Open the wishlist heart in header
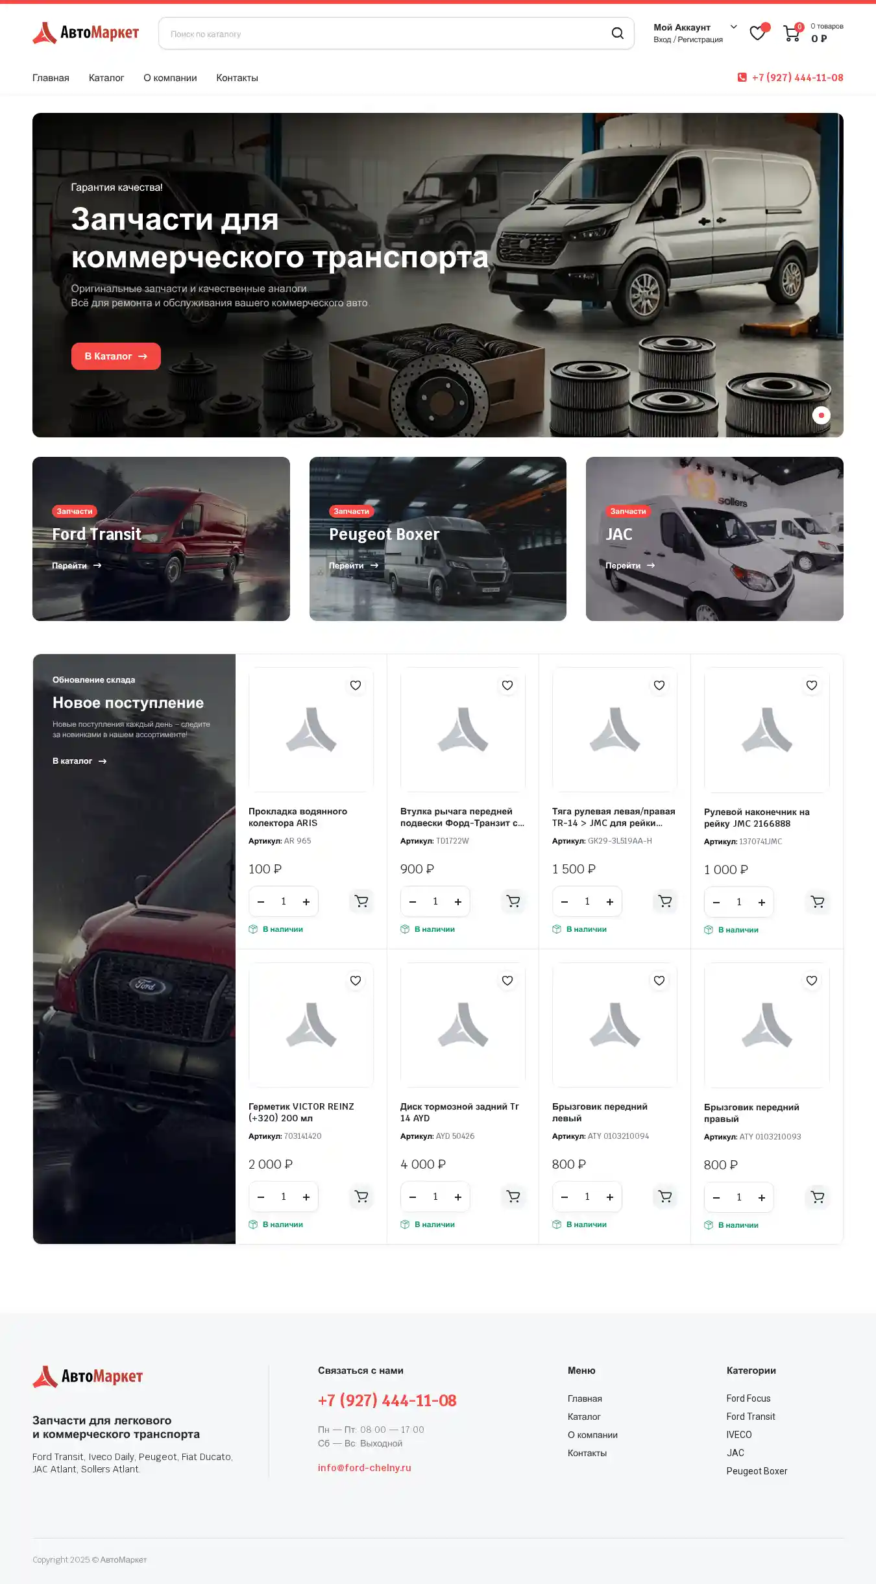The width and height of the screenshot is (876, 1584). click(x=757, y=32)
